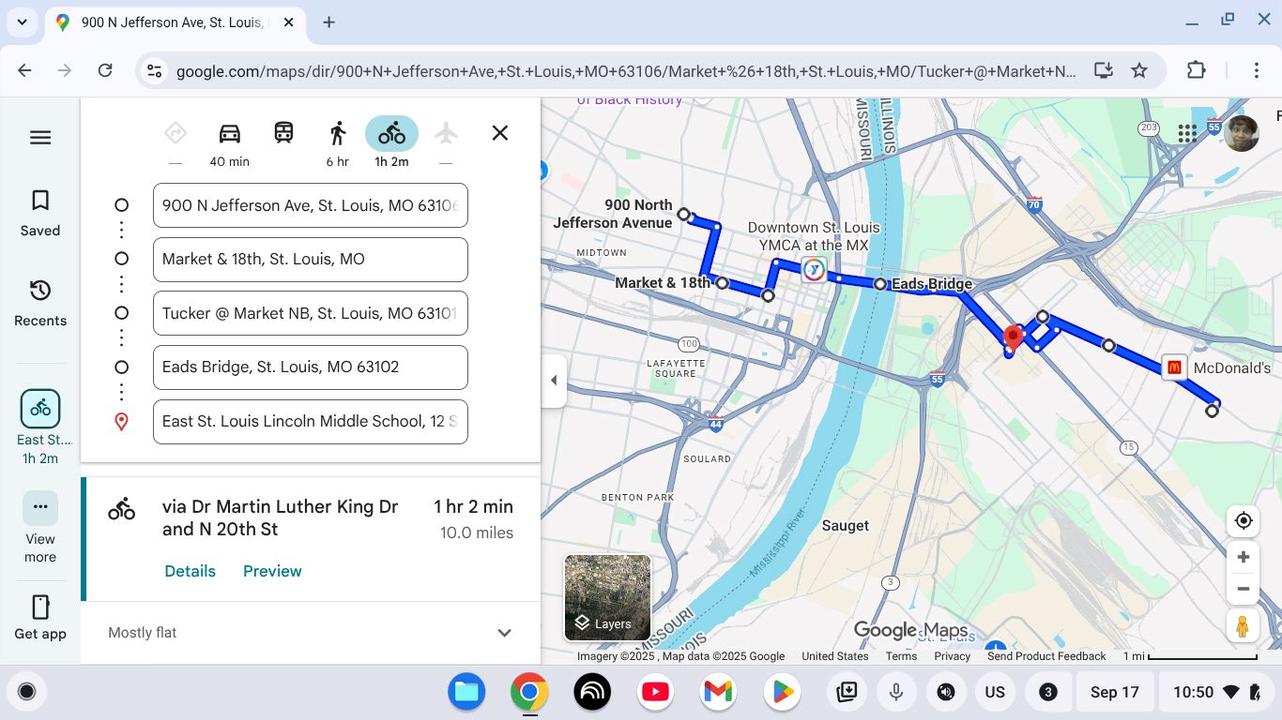Click the Pegman Street View icon
The width and height of the screenshot is (1282, 720).
point(1243,626)
